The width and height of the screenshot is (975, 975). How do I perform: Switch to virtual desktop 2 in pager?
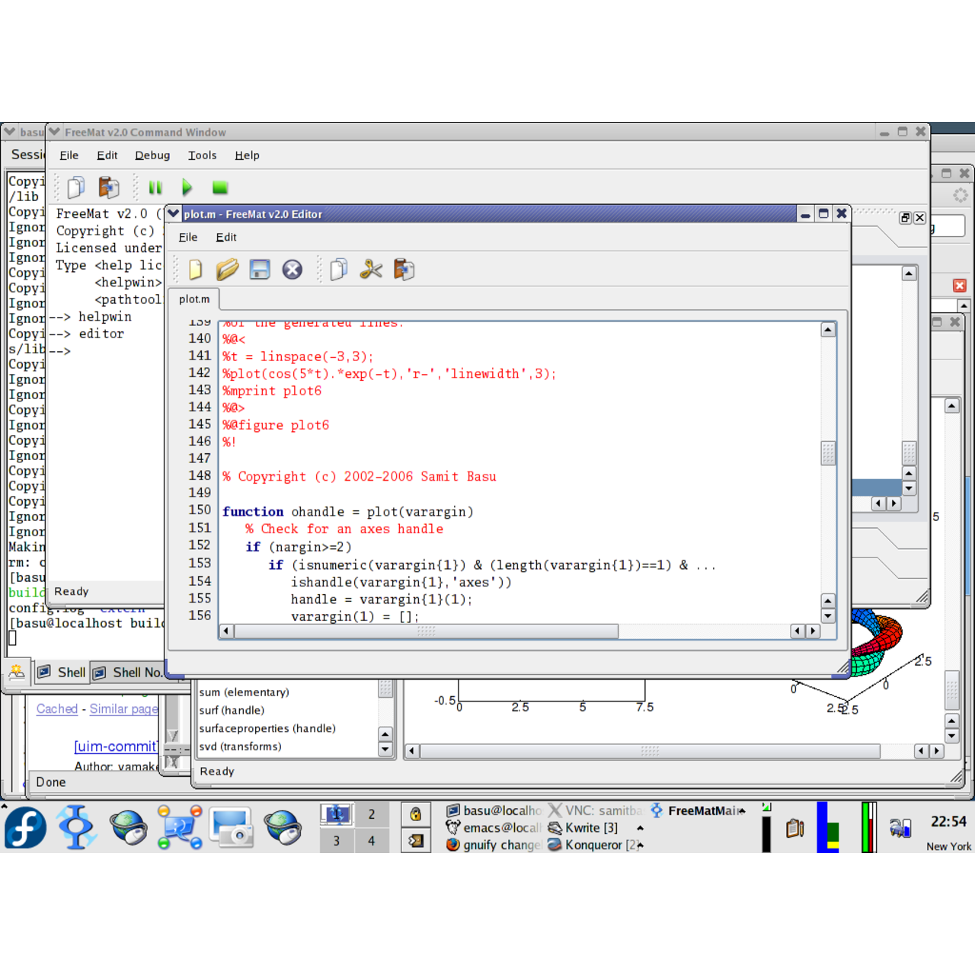(372, 814)
